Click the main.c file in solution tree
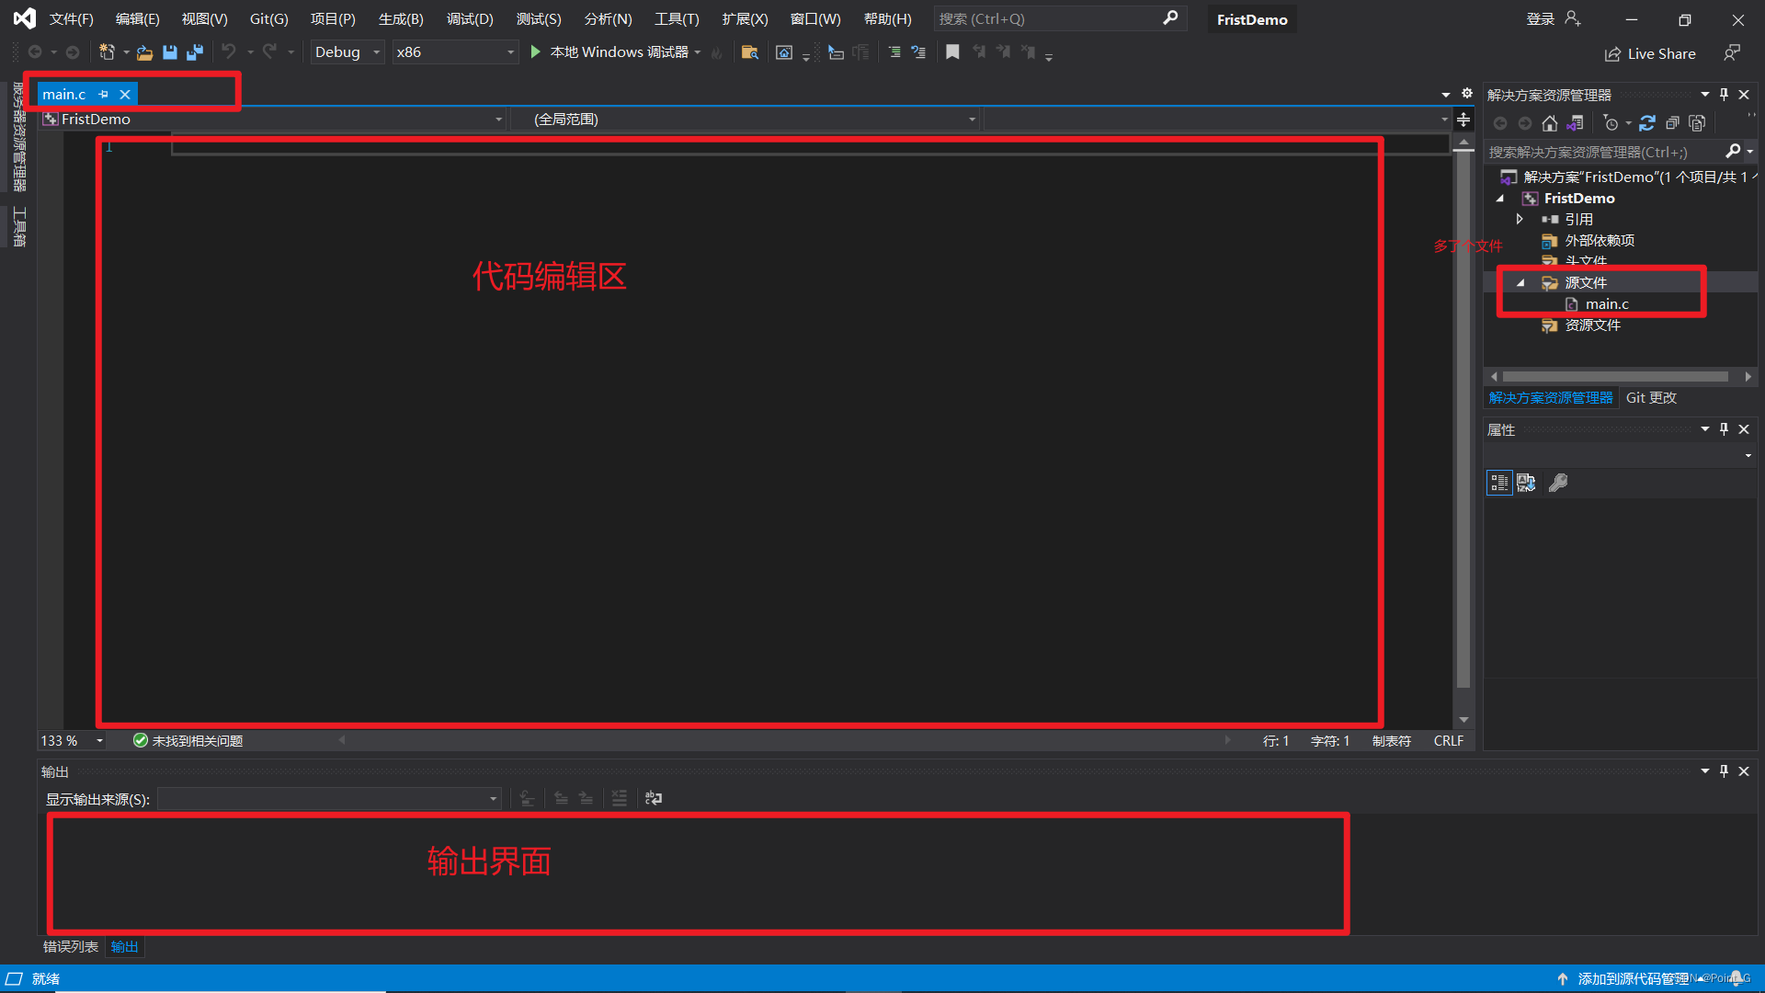The width and height of the screenshot is (1765, 993). pos(1604,303)
